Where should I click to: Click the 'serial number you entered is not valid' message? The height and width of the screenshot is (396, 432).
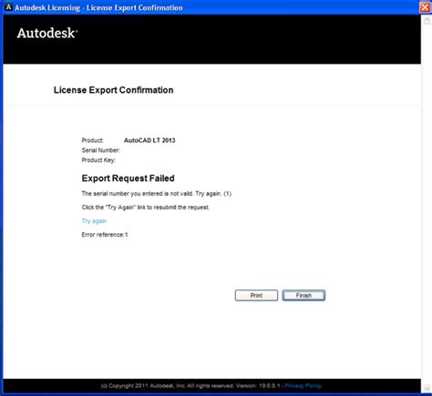point(157,194)
